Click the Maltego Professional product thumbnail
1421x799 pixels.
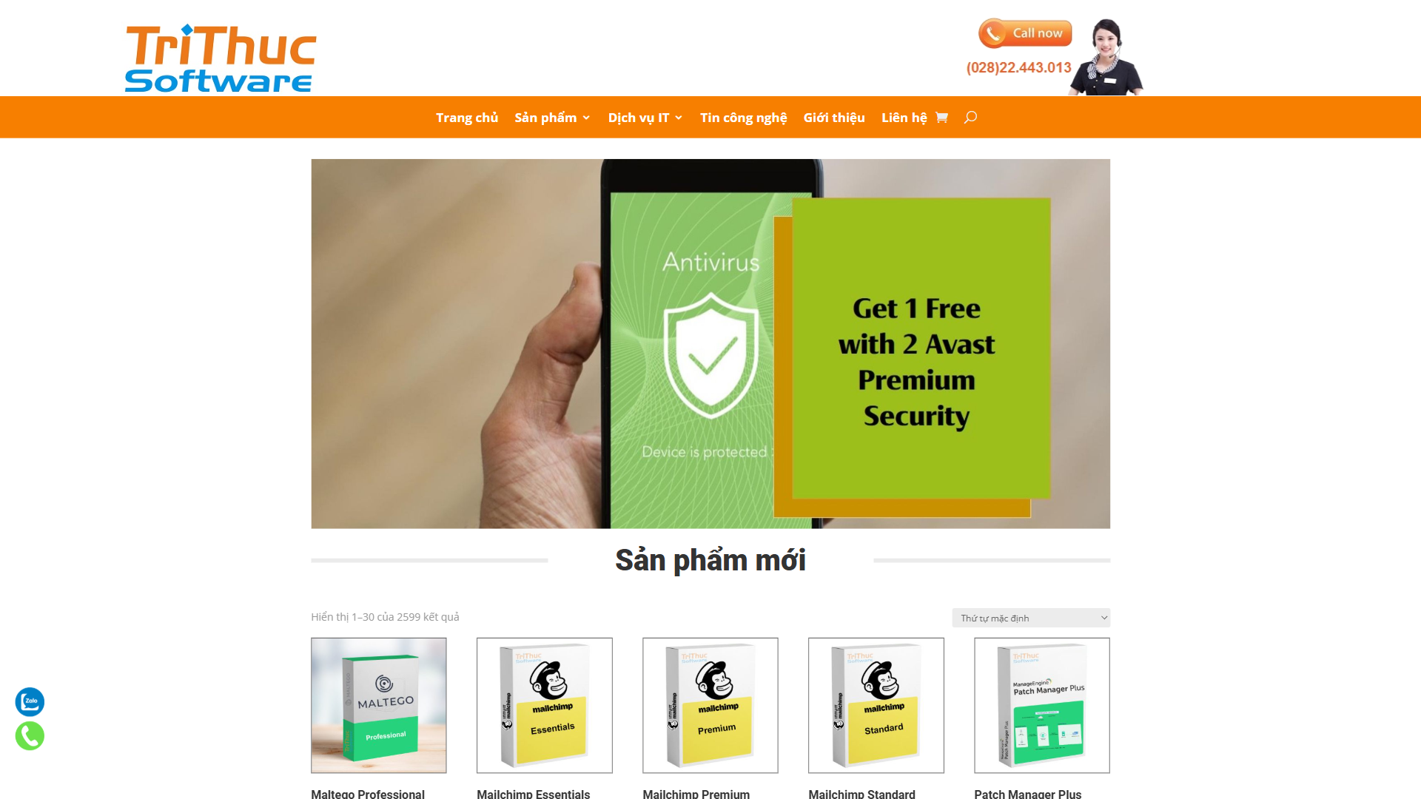click(377, 704)
